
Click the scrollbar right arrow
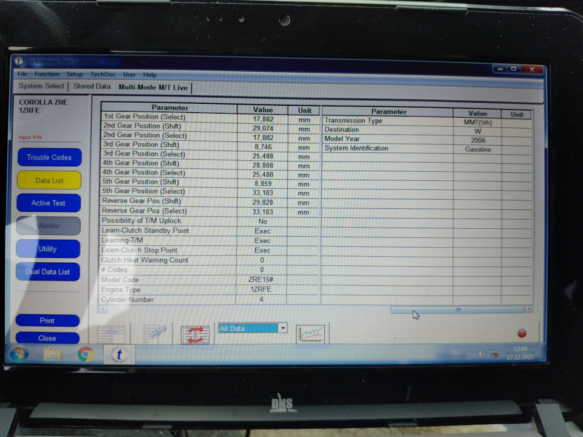pos(529,309)
